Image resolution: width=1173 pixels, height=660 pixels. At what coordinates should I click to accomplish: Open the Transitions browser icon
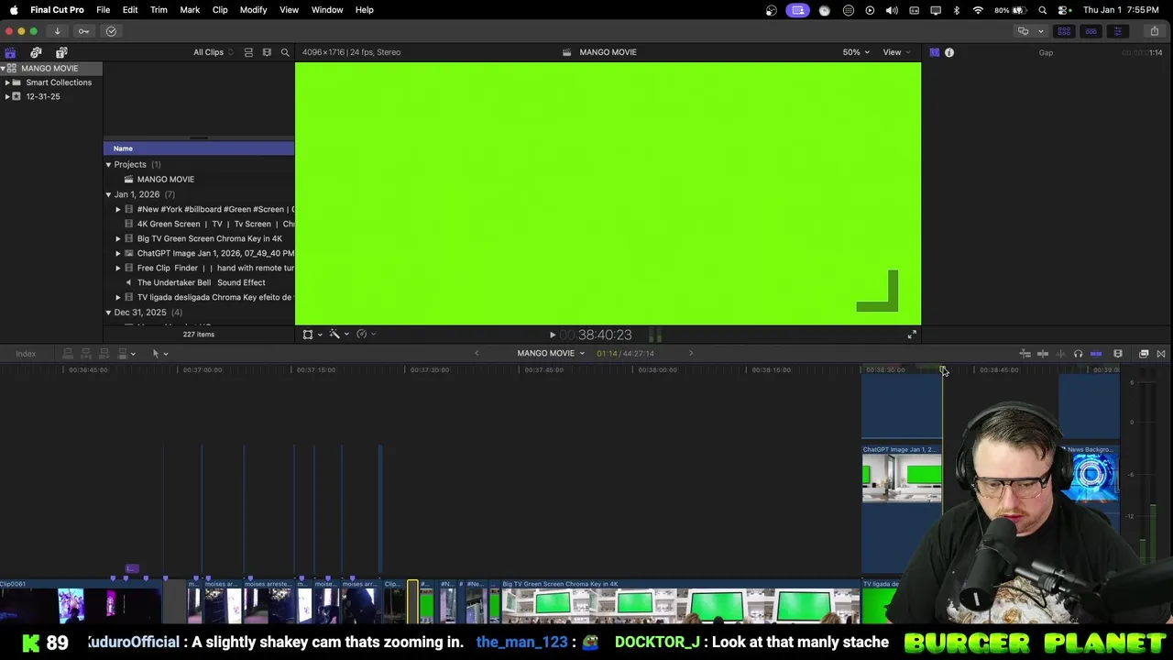click(x=1161, y=354)
